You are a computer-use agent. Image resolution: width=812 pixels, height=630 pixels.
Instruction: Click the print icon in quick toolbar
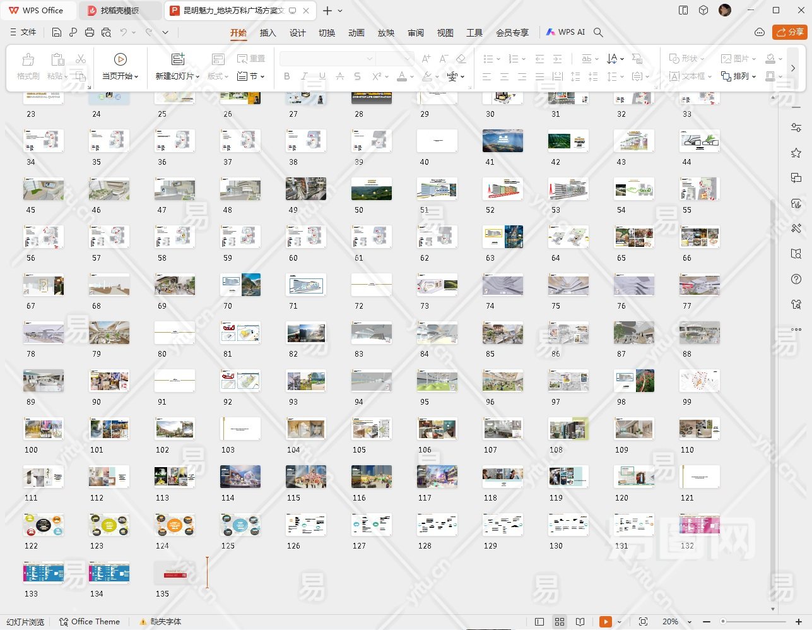[x=90, y=32]
